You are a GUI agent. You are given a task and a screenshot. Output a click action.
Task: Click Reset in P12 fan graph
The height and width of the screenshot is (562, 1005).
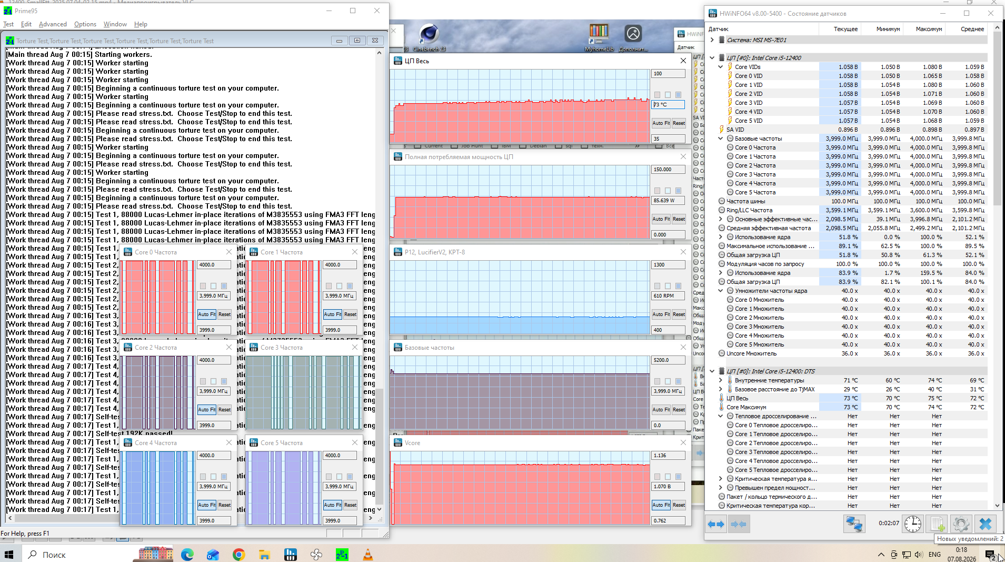[679, 314]
